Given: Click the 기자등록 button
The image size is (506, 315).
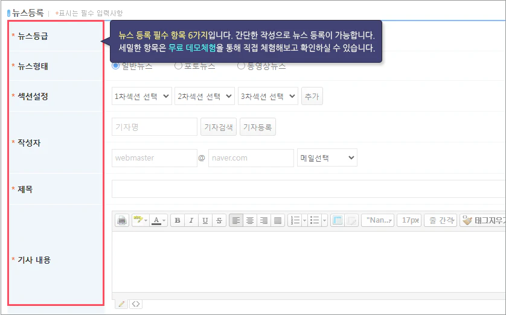Looking at the screenshot, I should pos(257,127).
